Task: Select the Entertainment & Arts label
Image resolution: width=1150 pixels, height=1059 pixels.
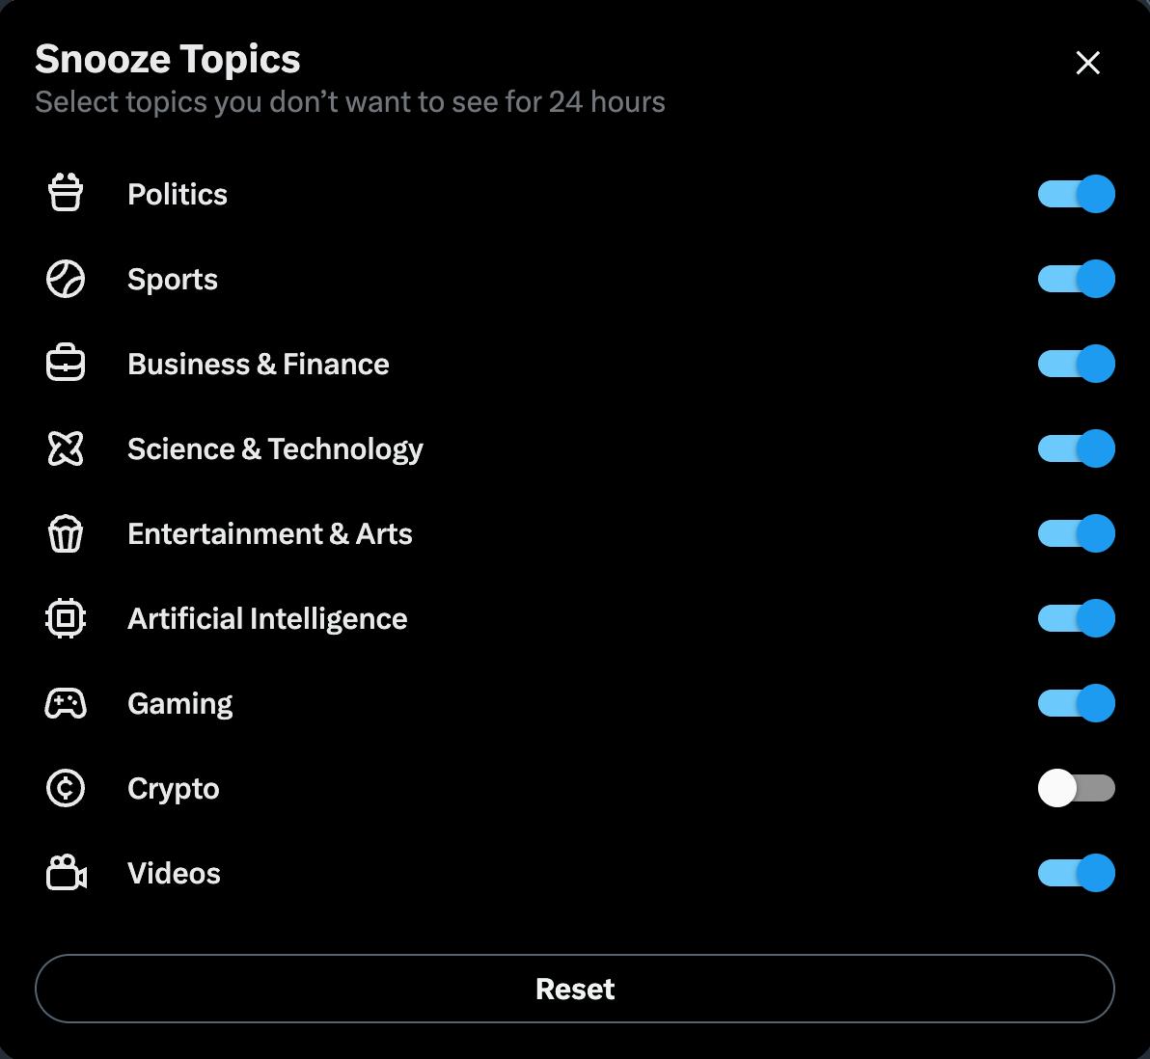Action: pos(270,534)
